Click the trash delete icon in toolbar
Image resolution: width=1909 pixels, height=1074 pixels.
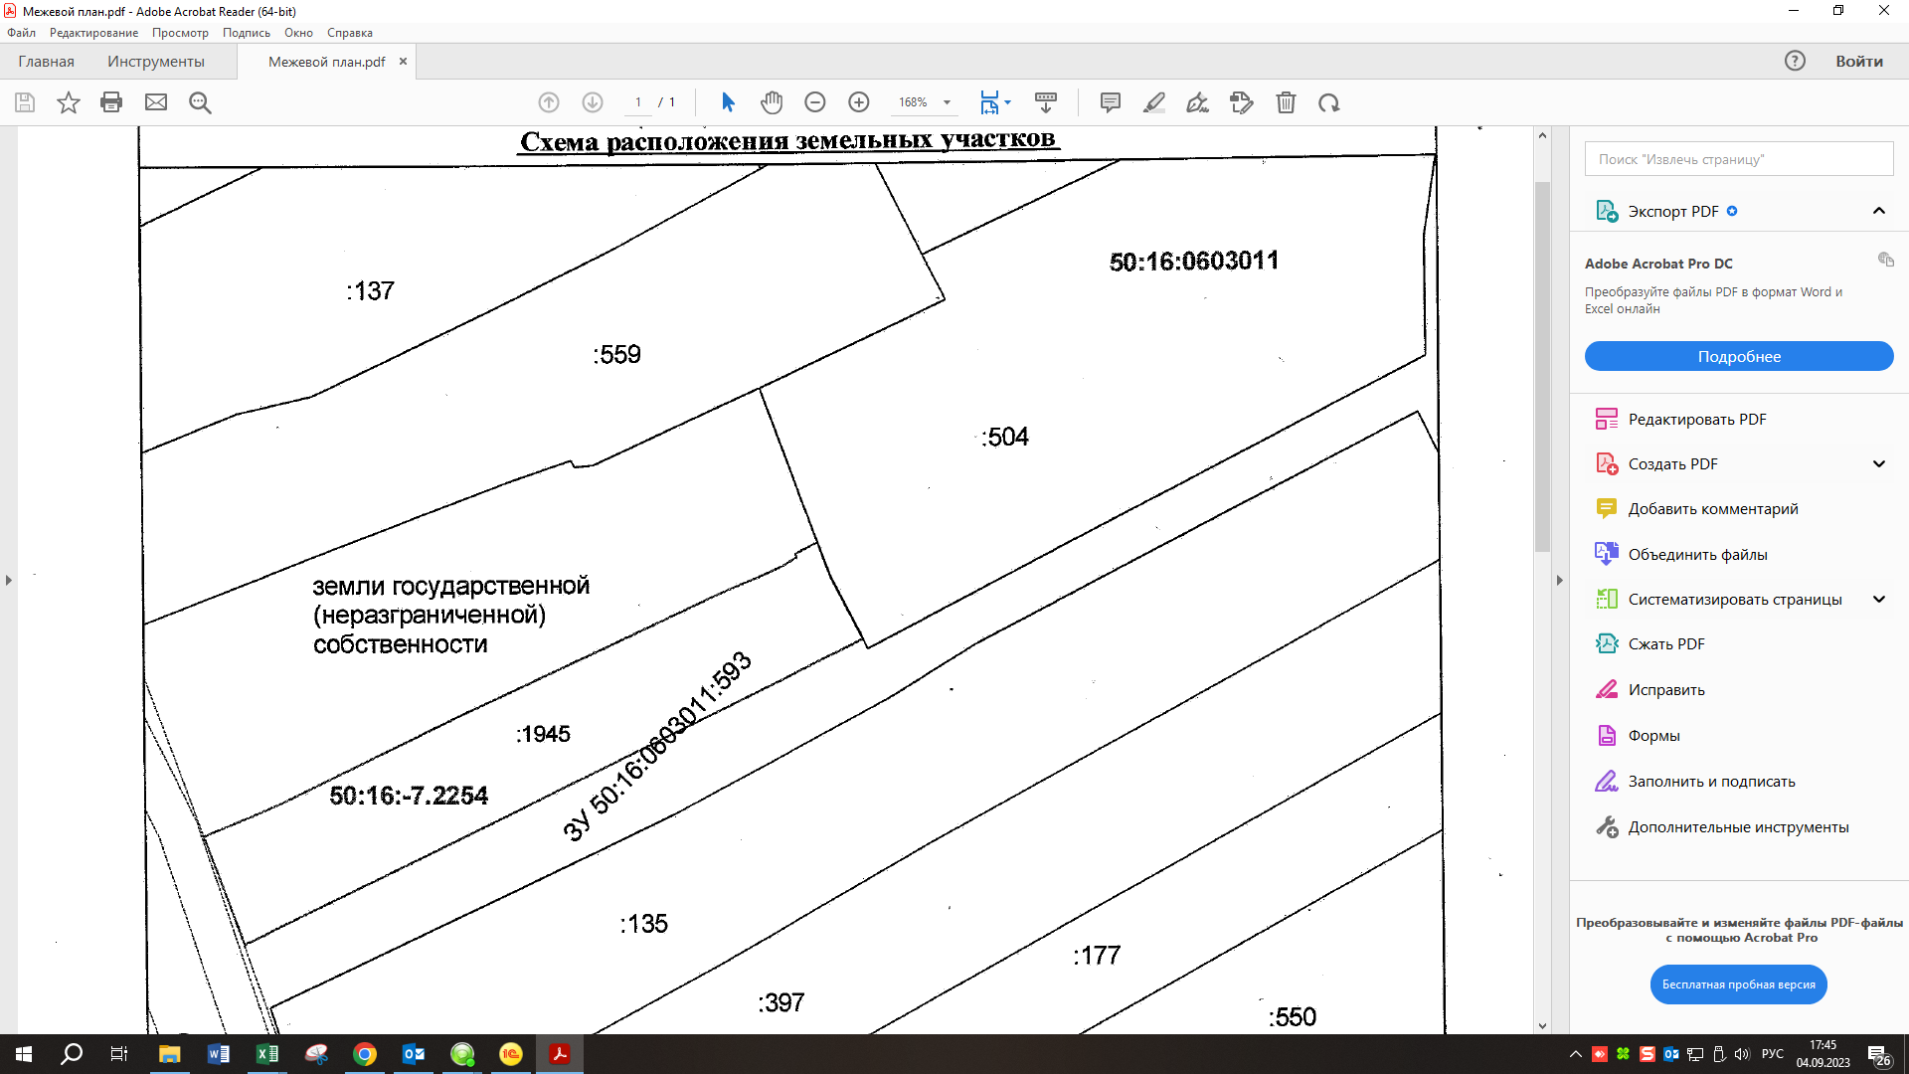[x=1286, y=102]
